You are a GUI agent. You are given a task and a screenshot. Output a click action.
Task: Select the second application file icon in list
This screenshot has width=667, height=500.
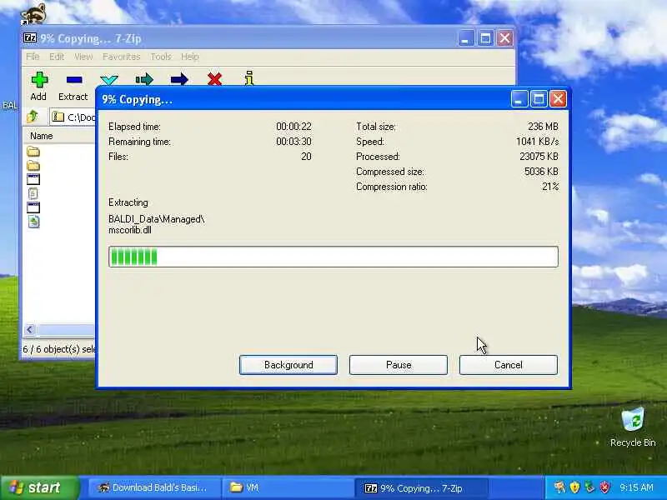click(33, 207)
